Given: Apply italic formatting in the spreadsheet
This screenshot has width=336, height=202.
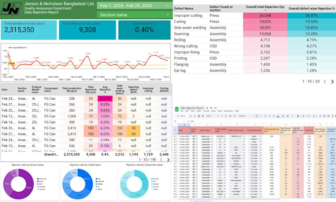Looking at the screenshot, I should pyautogui.click(x=270, y=116).
